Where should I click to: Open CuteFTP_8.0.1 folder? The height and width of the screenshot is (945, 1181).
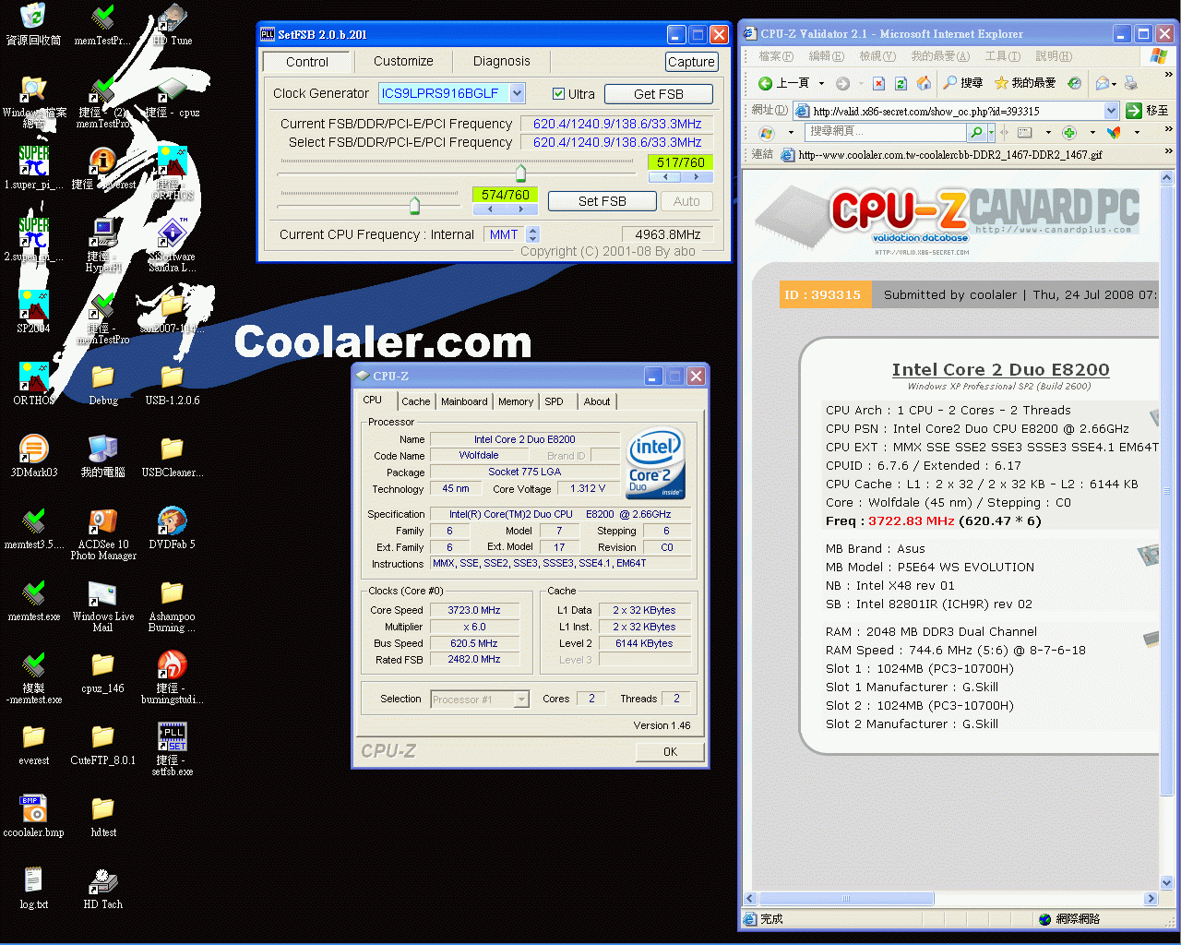(x=103, y=738)
